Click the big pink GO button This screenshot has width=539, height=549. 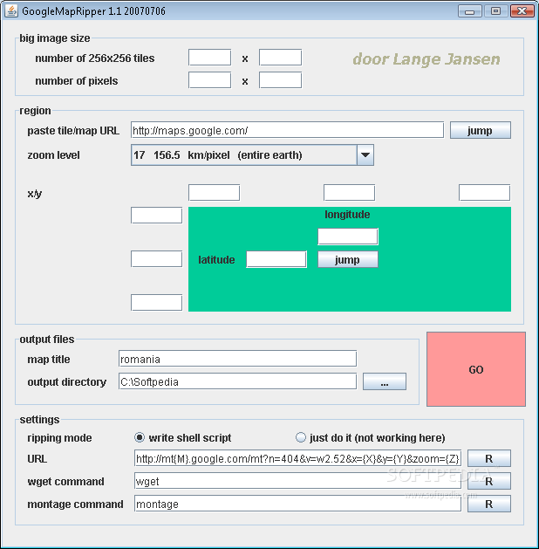click(x=475, y=369)
